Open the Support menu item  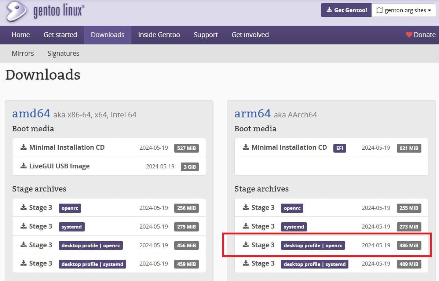tap(205, 34)
